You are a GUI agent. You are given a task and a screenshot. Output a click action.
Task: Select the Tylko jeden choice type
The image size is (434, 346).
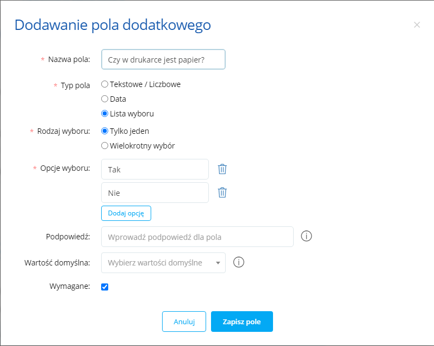click(x=105, y=131)
